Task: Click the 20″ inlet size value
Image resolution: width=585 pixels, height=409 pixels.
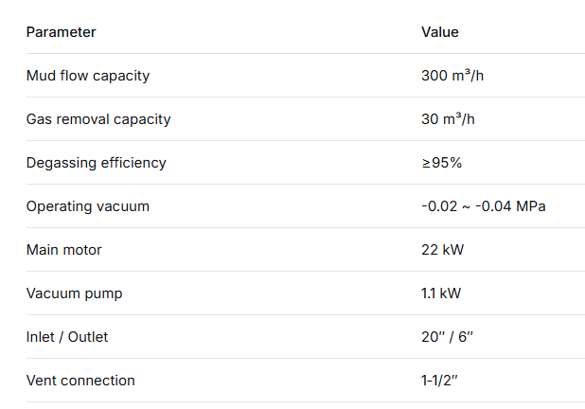Action: point(433,337)
